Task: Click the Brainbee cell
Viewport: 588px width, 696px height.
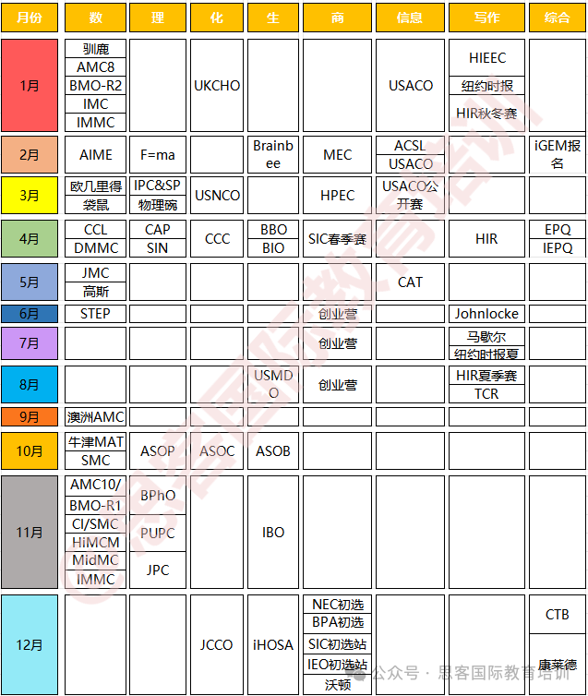Action: tap(273, 154)
